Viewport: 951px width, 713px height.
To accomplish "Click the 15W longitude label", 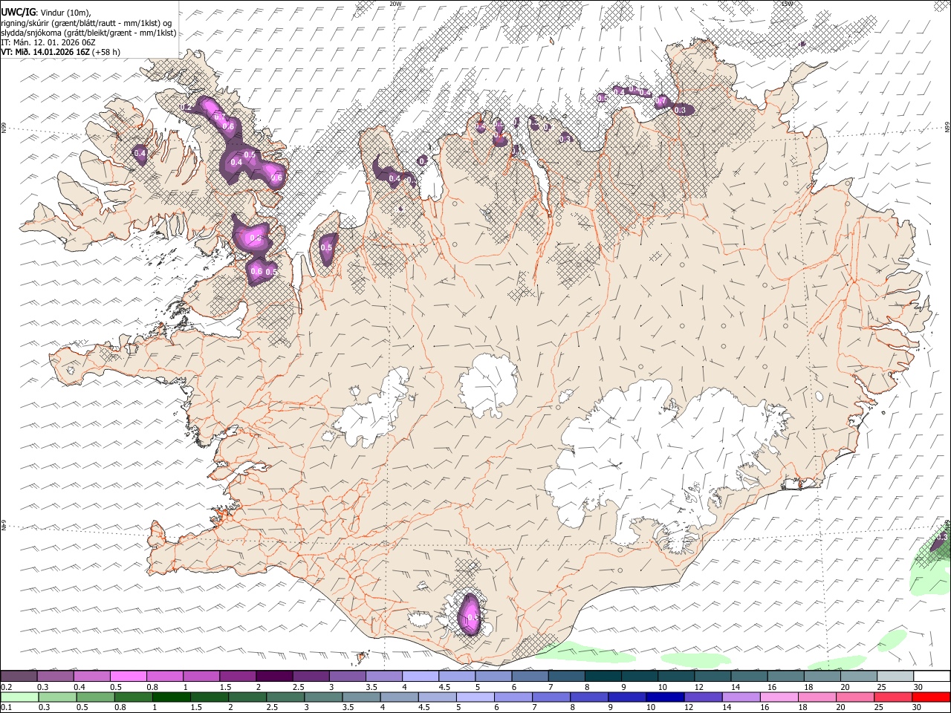I will 788,4.
